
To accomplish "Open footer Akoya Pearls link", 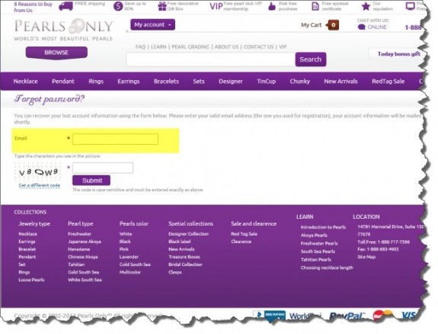I will pyautogui.click(x=314, y=236).
